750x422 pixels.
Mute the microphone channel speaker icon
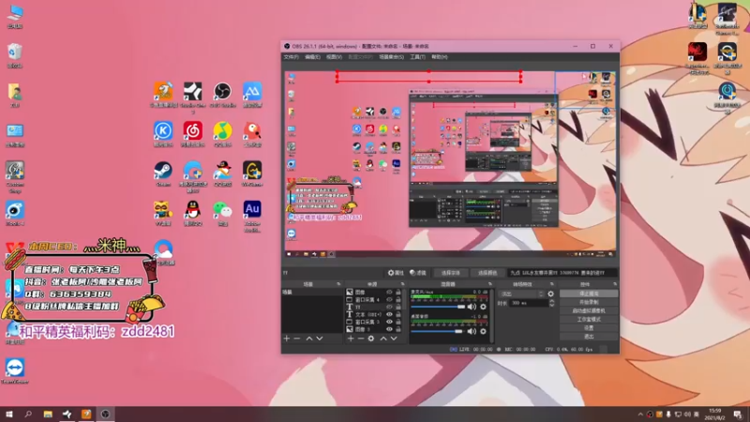point(472,307)
